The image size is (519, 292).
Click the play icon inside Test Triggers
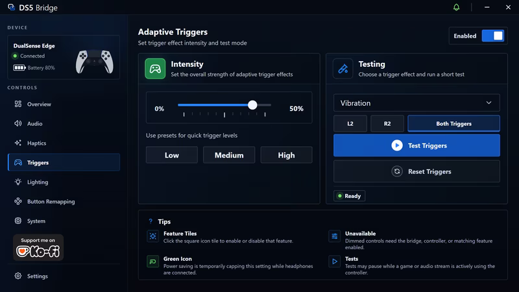(397, 145)
